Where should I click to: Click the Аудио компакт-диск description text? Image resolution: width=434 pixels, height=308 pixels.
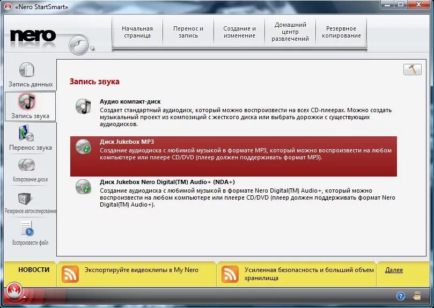(x=246, y=117)
